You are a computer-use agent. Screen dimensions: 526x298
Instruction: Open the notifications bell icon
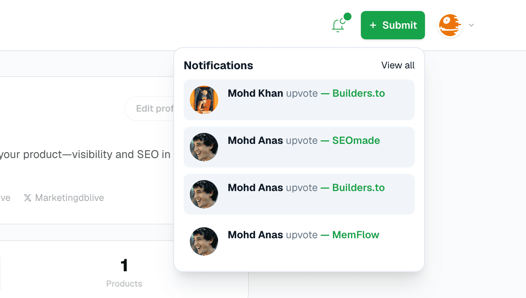(x=339, y=25)
